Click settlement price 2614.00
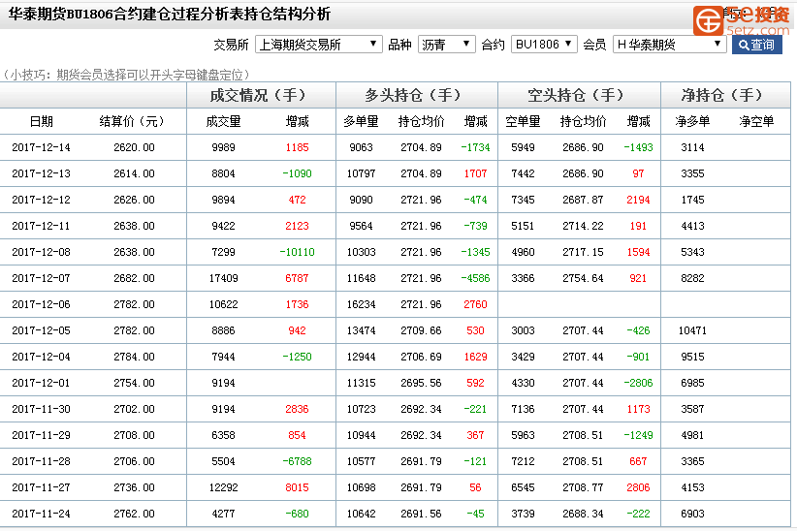 [134, 173]
